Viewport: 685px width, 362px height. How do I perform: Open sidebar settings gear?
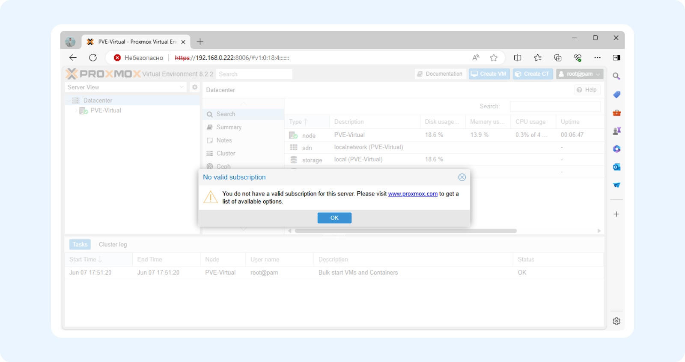pyautogui.click(x=616, y=321)
